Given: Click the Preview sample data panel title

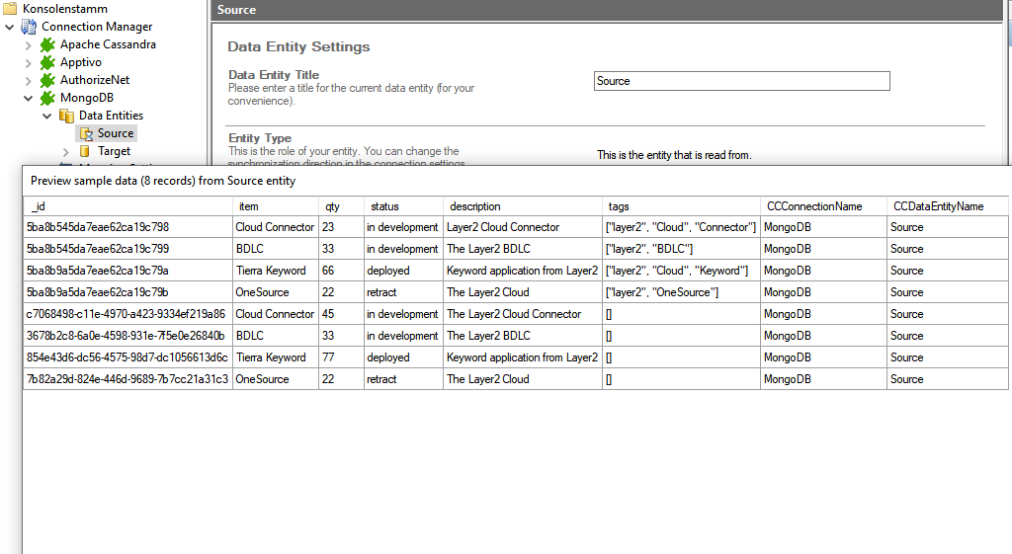Looking at the screenshot, I should [x=163, y=182].
